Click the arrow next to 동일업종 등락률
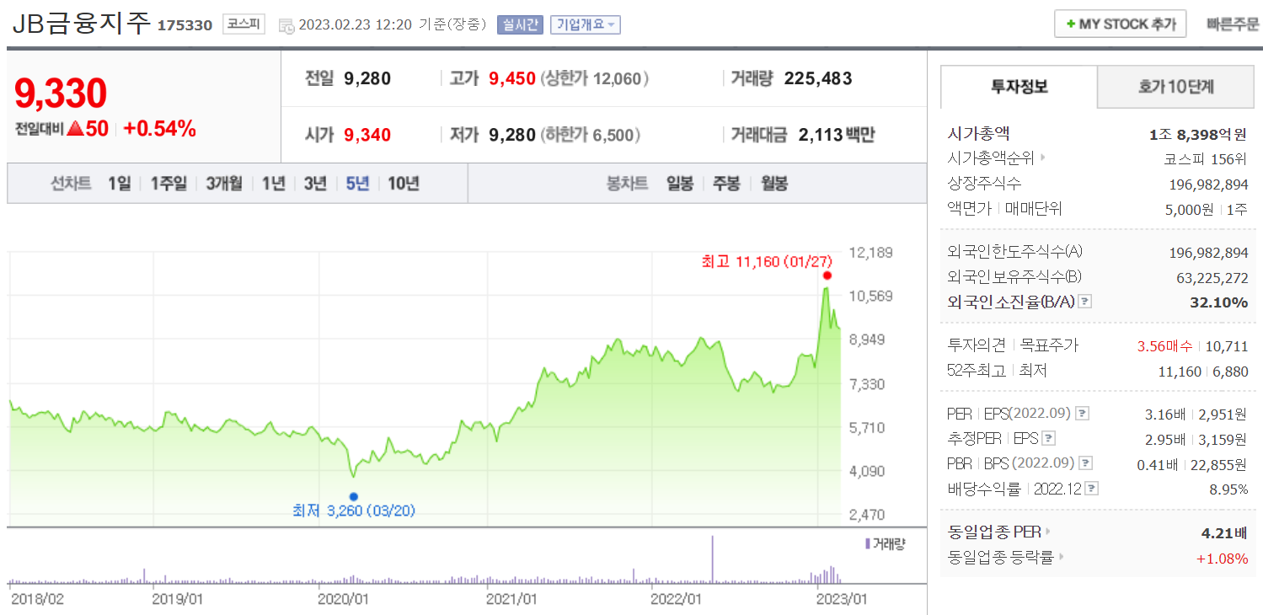The height and width of the screenshot is (615, 1263). (1062, 557)
